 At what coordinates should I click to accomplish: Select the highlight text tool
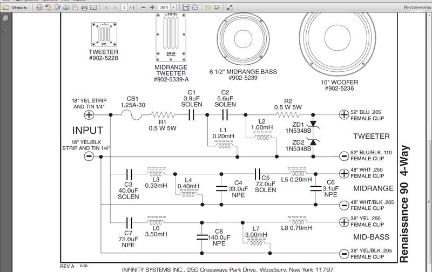[x=217, y=8]
